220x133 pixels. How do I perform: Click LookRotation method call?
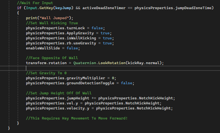click(112, 63)
